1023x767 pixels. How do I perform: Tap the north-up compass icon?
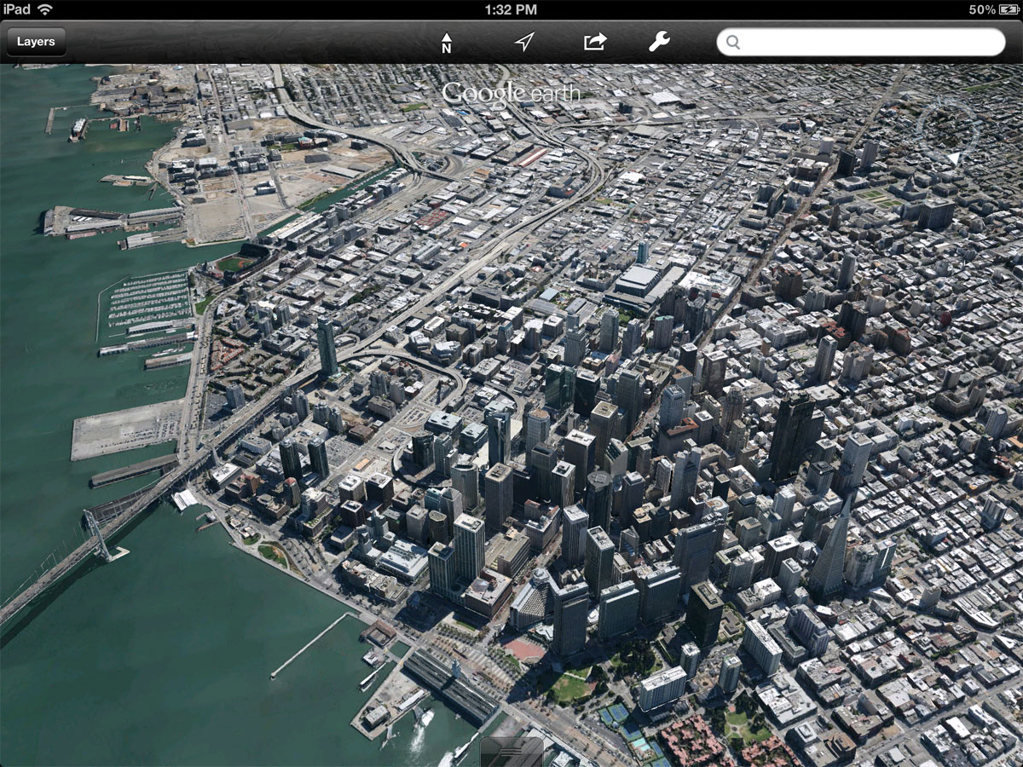pyautogui.click(x=446, y=43)
